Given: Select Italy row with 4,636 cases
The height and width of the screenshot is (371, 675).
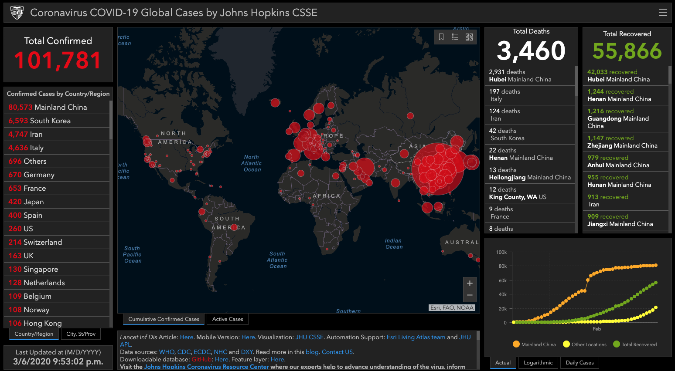Looking at the screenshot, I should pos(57,148).
